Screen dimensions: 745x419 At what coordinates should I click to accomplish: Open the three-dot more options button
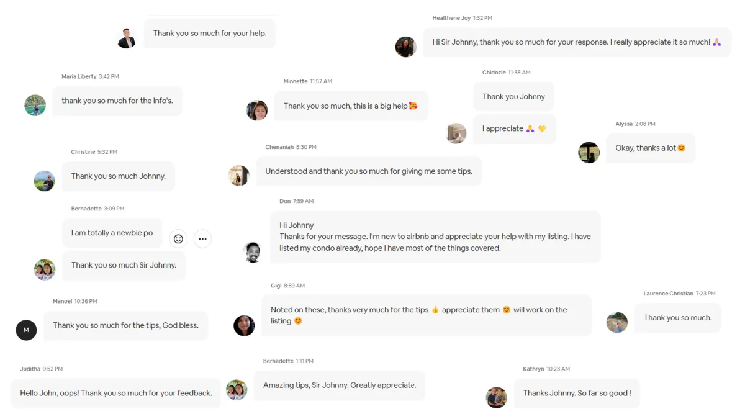202,239
